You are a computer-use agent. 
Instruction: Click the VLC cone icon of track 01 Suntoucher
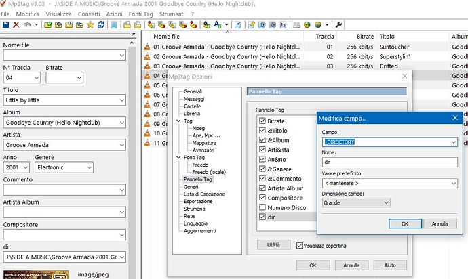[x=147, y=47]
